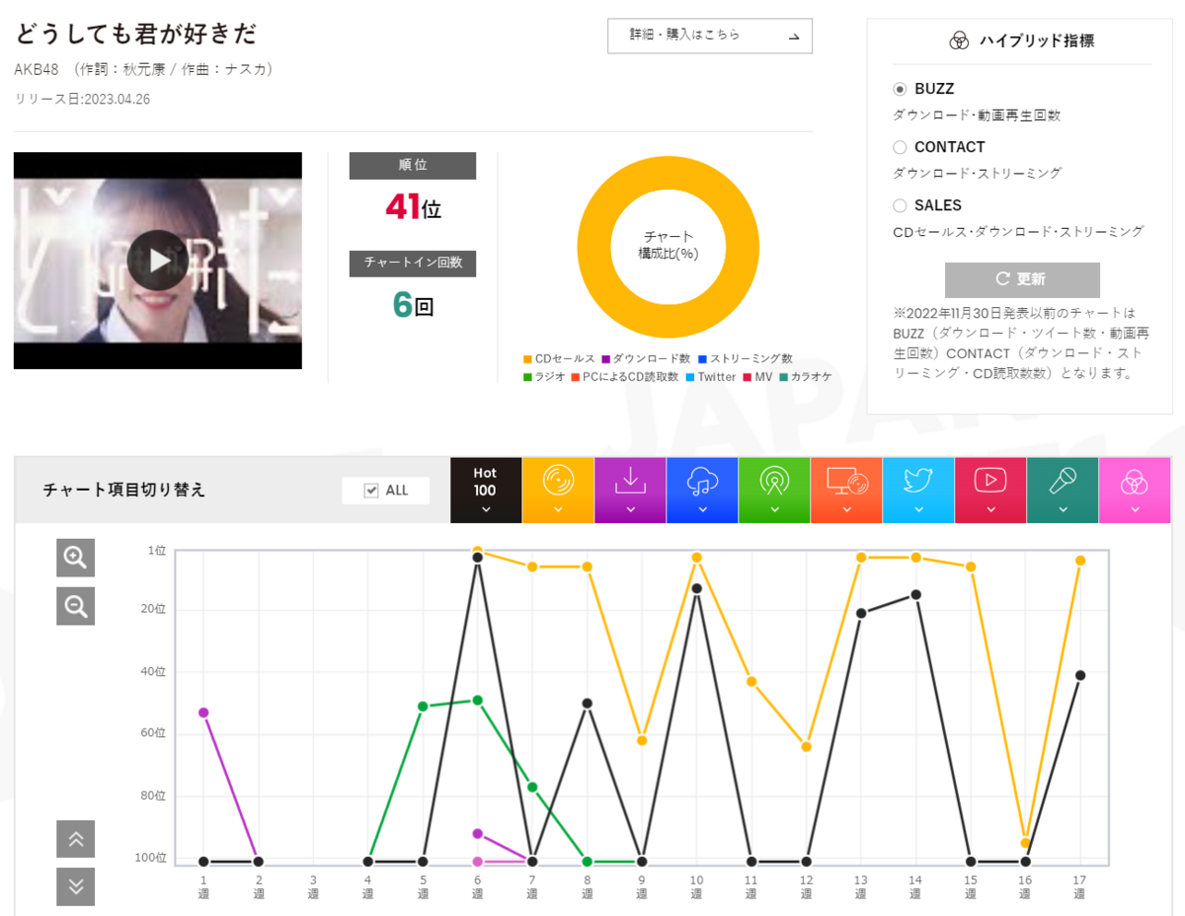Viewport: 1185px width, 916px height.
Task: Click the zoom out magnifier icon
Action: pos(76,606)
